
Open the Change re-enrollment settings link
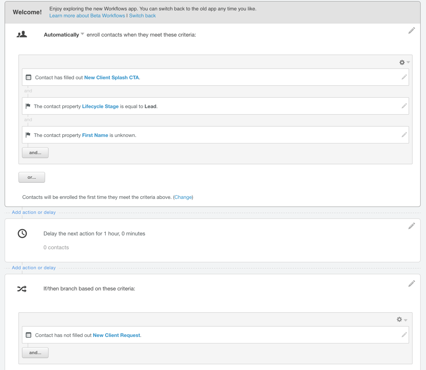[x=183, y=197]
